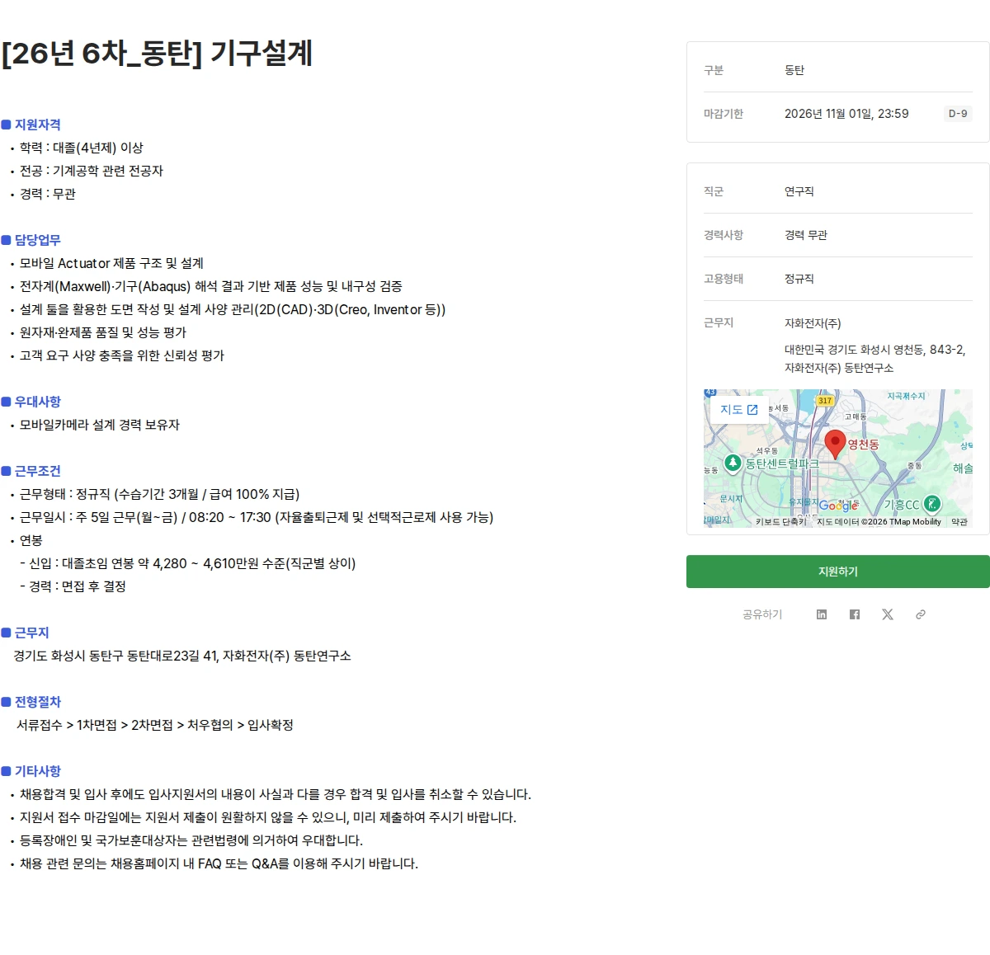Click the job title 기구설계 heading
Screen dimensions: 990x955
tap(157, 54)
